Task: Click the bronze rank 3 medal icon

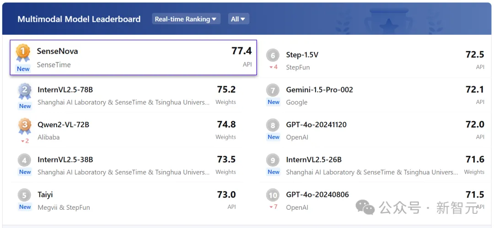Action: click(x=25, y=126)
